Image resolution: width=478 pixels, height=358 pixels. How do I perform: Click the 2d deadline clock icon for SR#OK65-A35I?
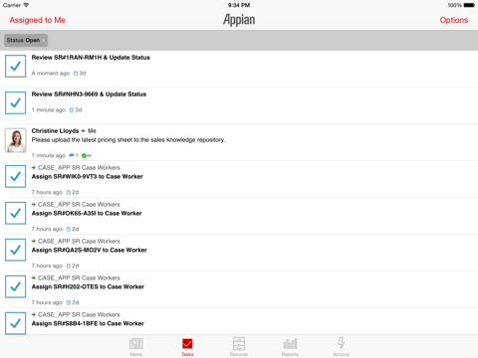(x=69, y=229)
